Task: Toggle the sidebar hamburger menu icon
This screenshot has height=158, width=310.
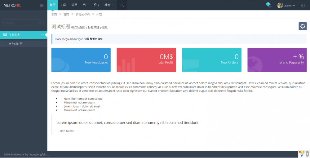Action: coord(42,5)
